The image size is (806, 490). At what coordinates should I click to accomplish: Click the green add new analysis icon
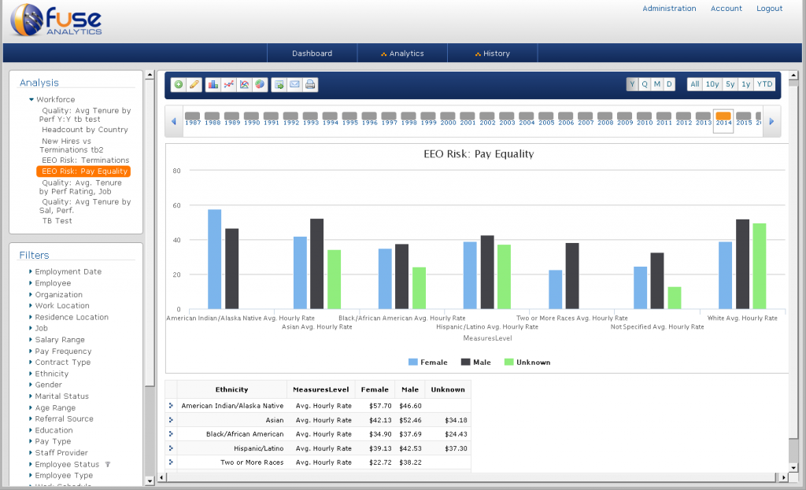click(x=179, y=85)
